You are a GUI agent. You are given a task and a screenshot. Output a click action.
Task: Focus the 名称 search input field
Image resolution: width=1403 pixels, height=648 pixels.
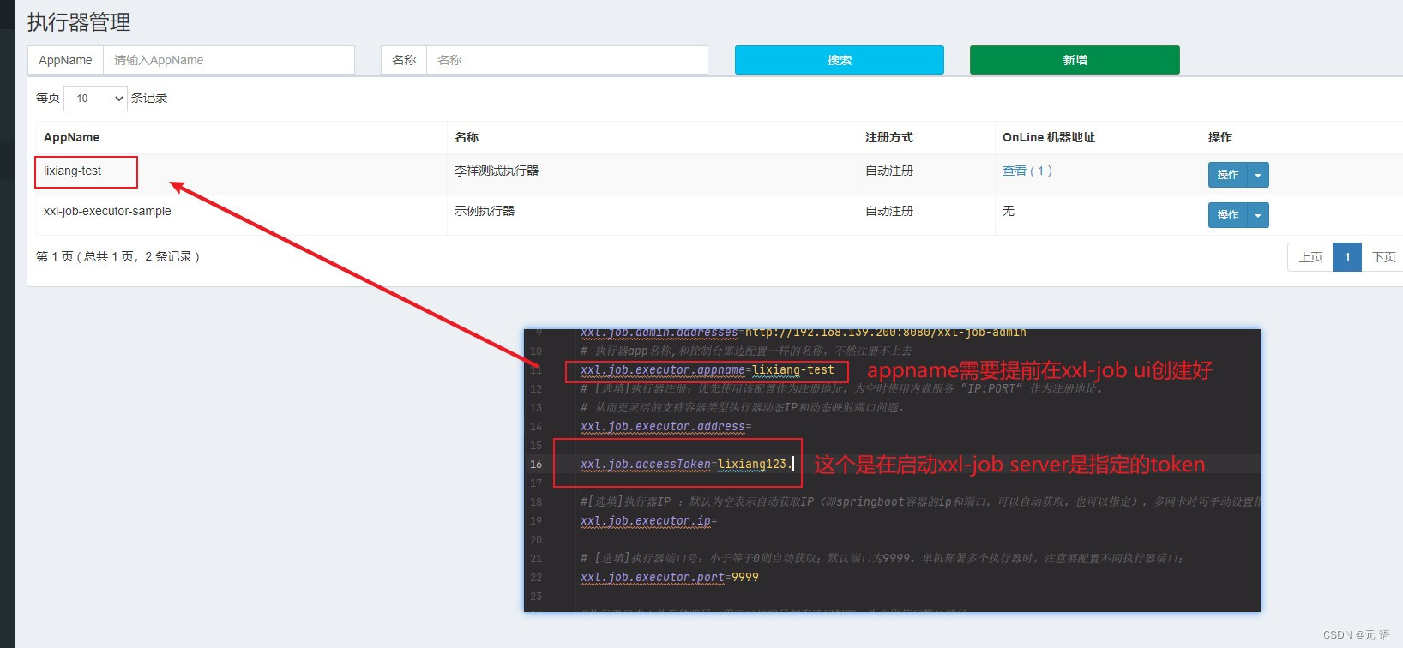(567, 60)
